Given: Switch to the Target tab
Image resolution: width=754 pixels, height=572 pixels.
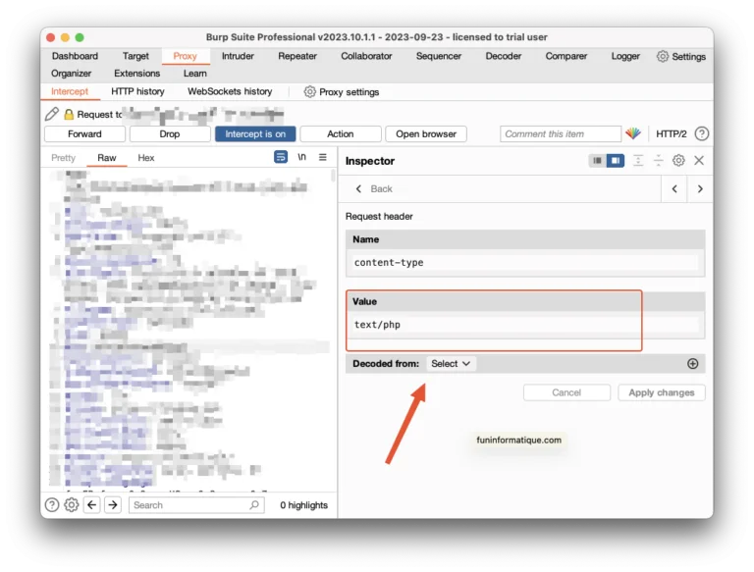Looking at the screenshot, I should tap(135, 56).
